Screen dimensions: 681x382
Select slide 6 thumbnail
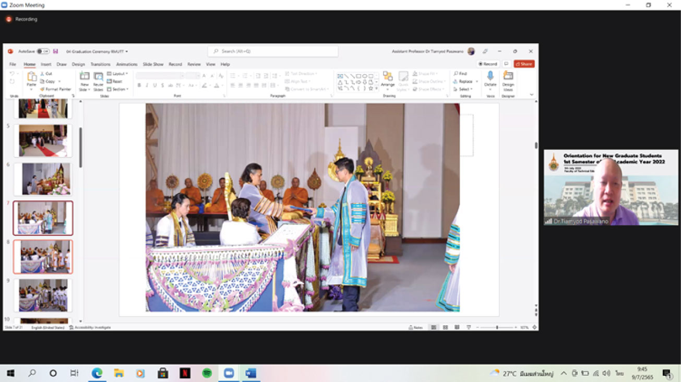(x=43, y=179)
